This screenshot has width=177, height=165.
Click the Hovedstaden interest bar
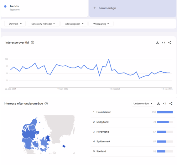(x=165, y=112)
